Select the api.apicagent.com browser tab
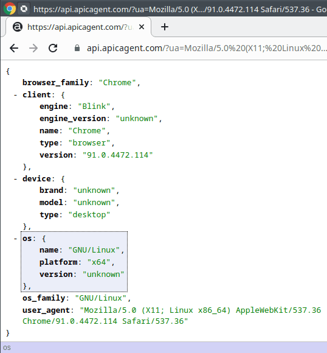 (x=78, y=27)
